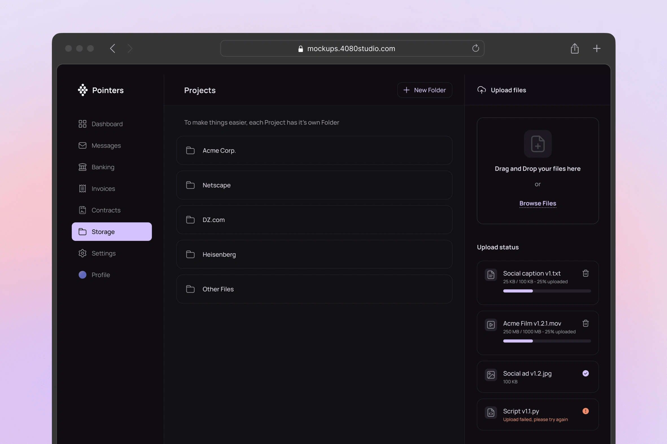Click the Social caption text file icon
667x444 pixels.
point(491,275)
